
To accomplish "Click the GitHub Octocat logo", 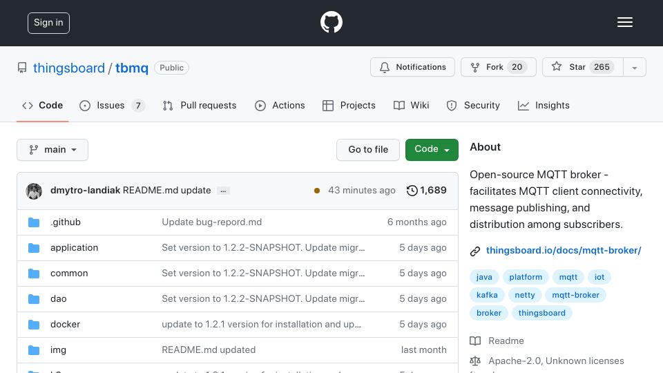I will pyautogui.click(x=331, y=22).
